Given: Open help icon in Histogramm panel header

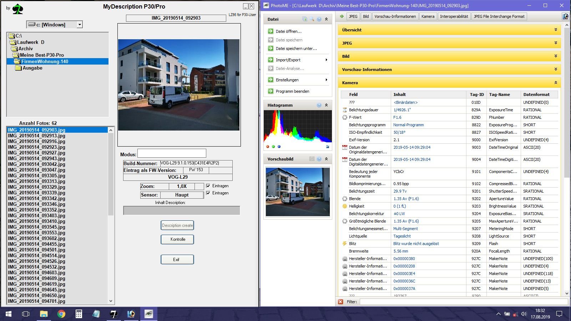Looking at the screenshot, I should 319,105.
